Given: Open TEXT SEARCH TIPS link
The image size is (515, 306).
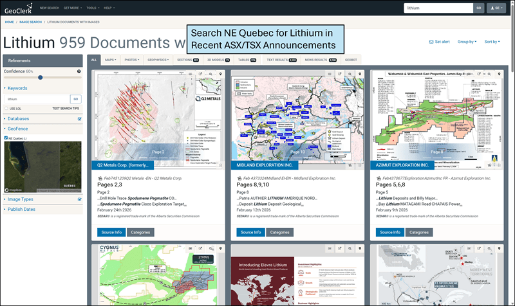Looking at the screenshot, I should [x=66, y=109].
